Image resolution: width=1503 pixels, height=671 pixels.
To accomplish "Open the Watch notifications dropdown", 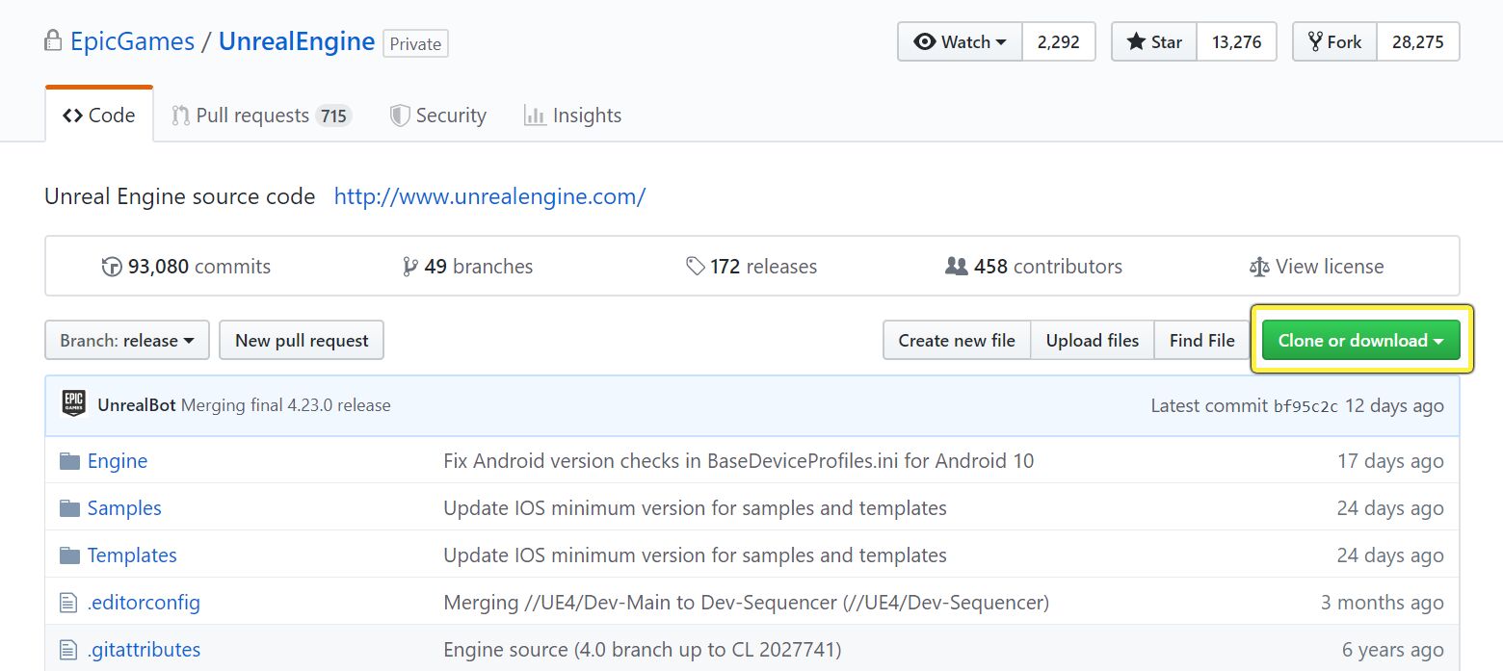I will pos(960,42).
